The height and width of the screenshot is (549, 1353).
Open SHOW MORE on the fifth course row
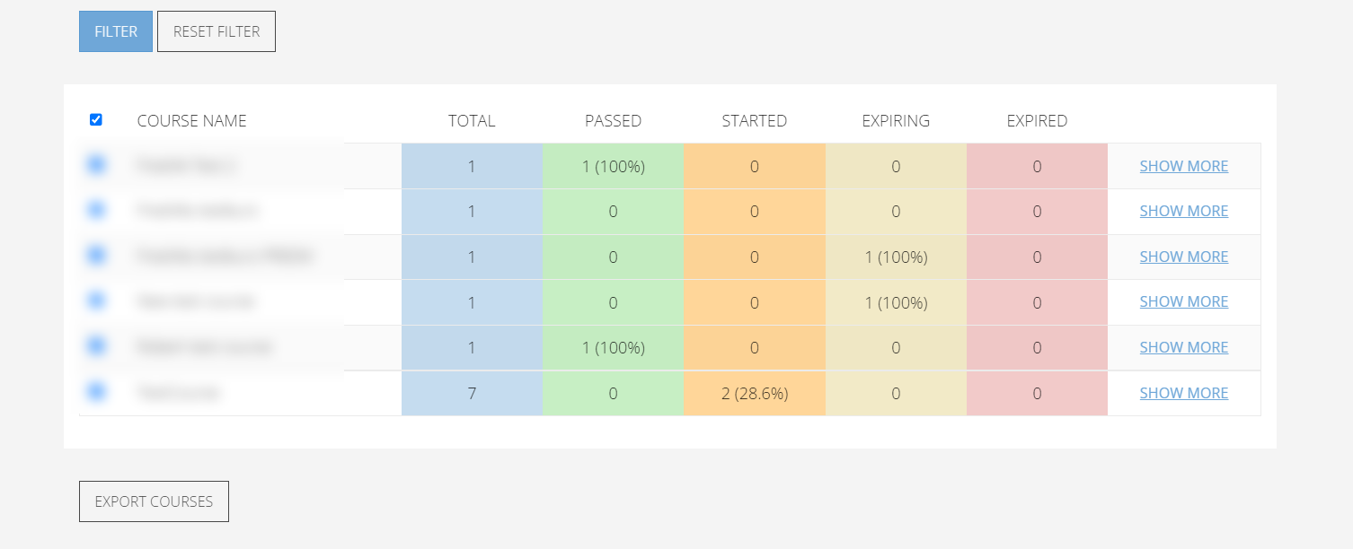1183,347
